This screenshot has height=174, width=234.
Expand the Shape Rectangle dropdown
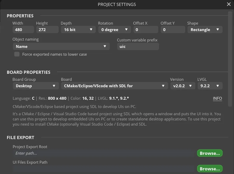[205, 30]
